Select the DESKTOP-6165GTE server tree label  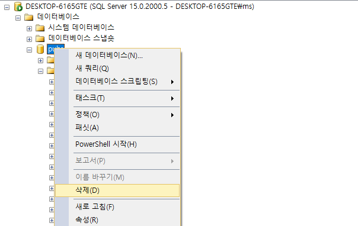tap(140, 7)
